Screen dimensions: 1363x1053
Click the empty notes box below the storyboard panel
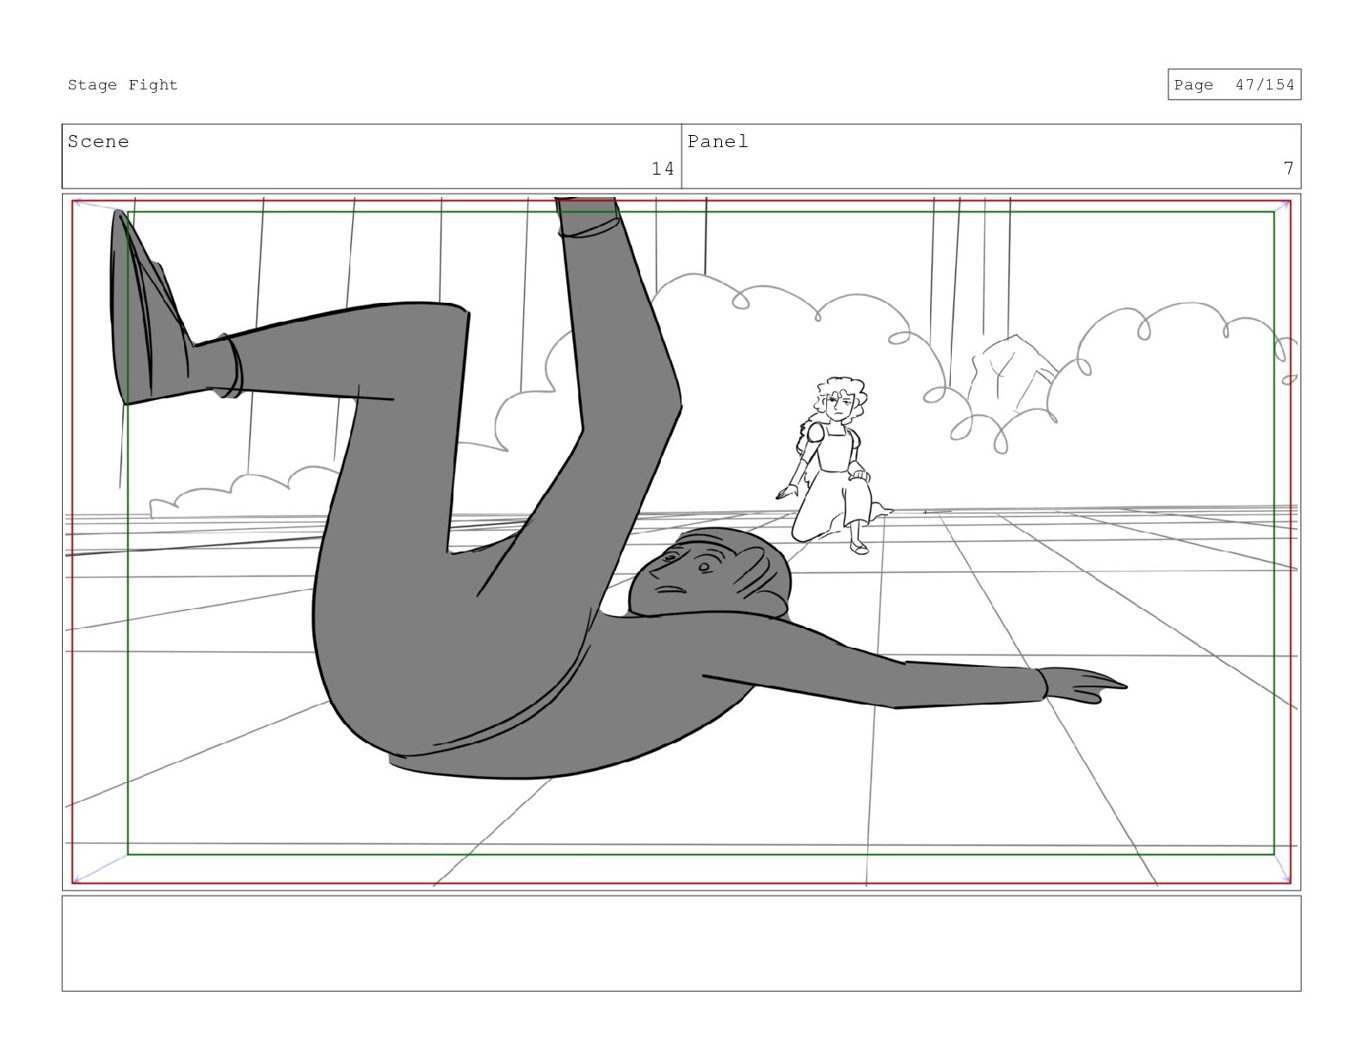coord(681,943)
